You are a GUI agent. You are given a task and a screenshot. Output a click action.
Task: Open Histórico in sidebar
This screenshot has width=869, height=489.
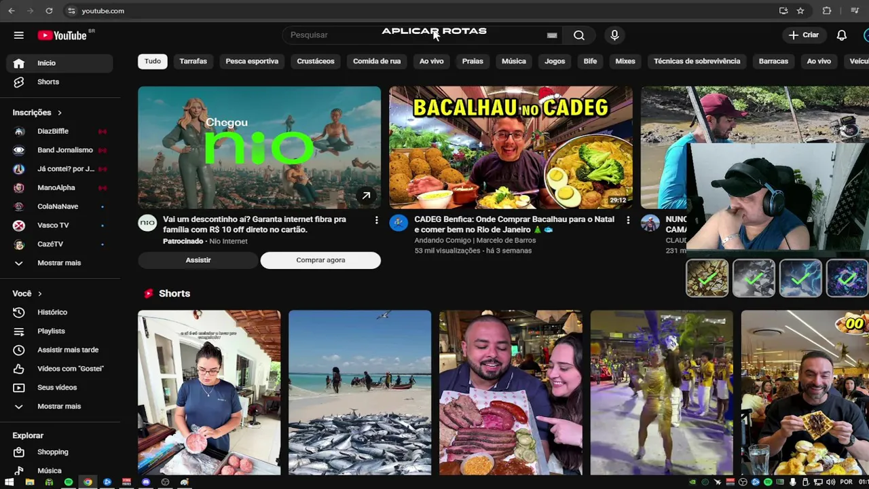pyautogui.click(x=60, y=312)
